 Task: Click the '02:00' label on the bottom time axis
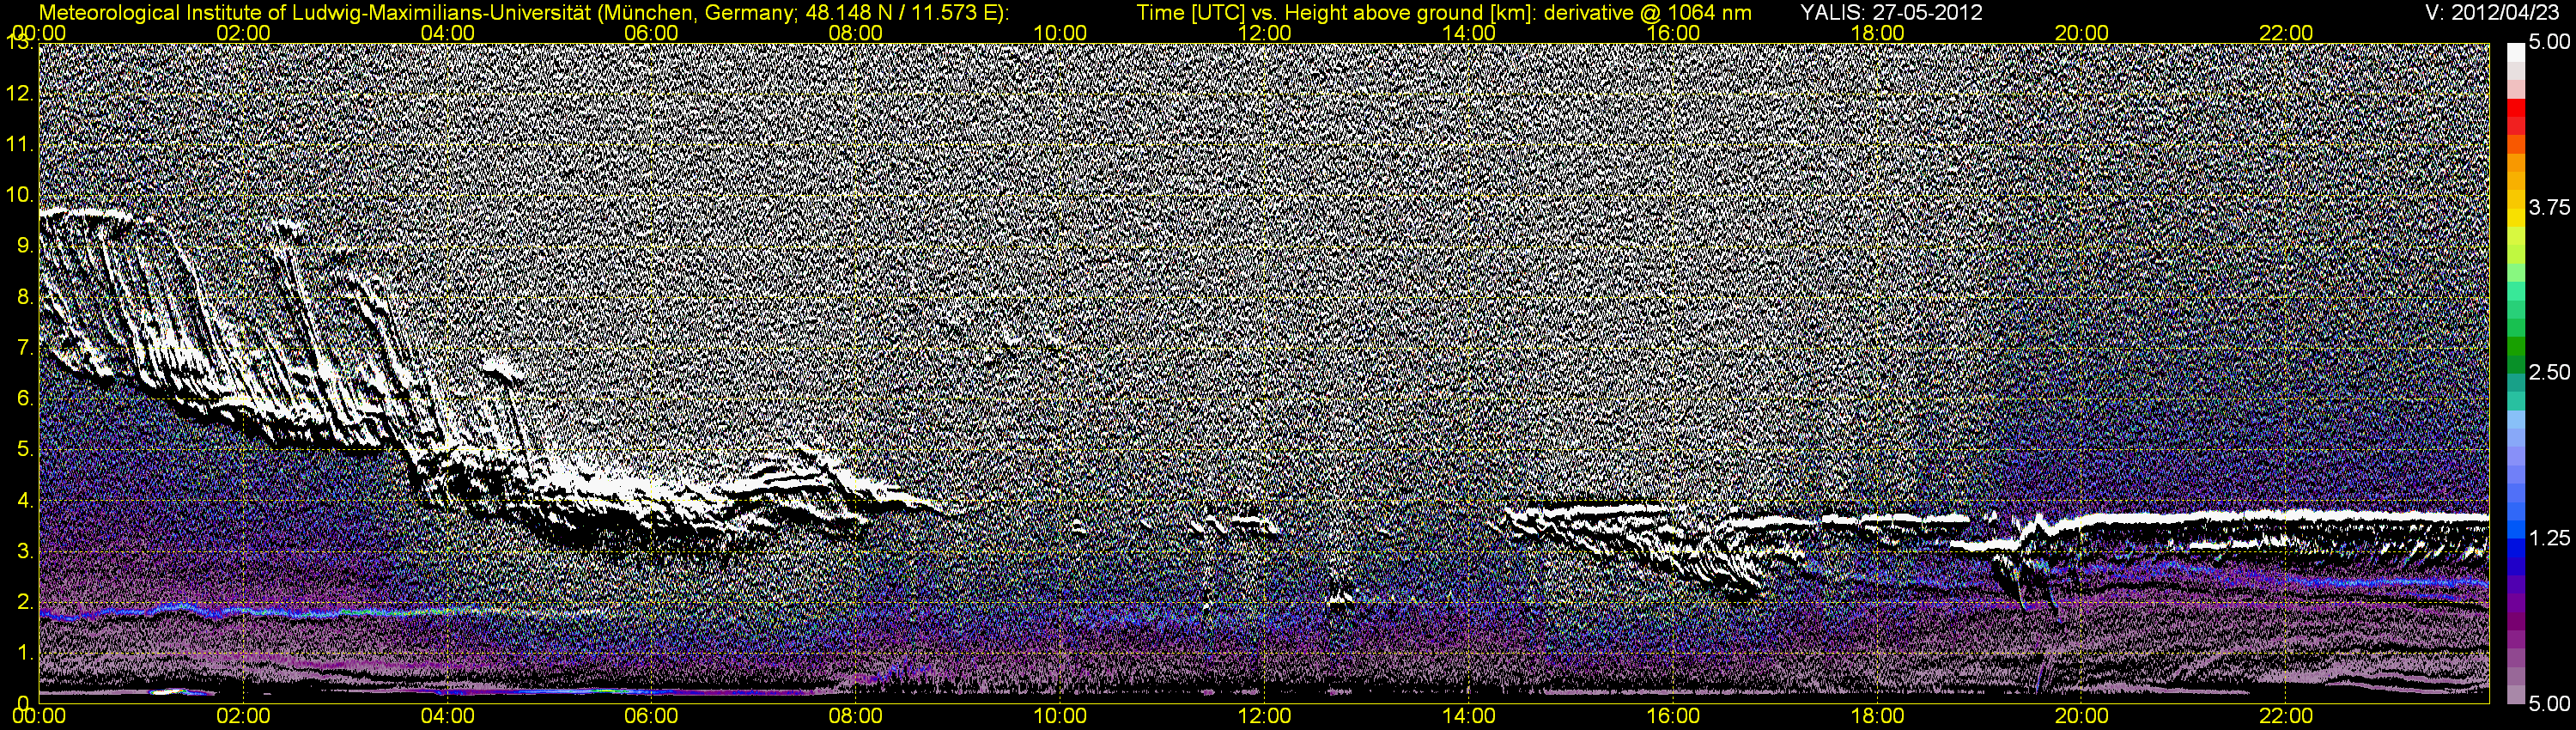243,717
